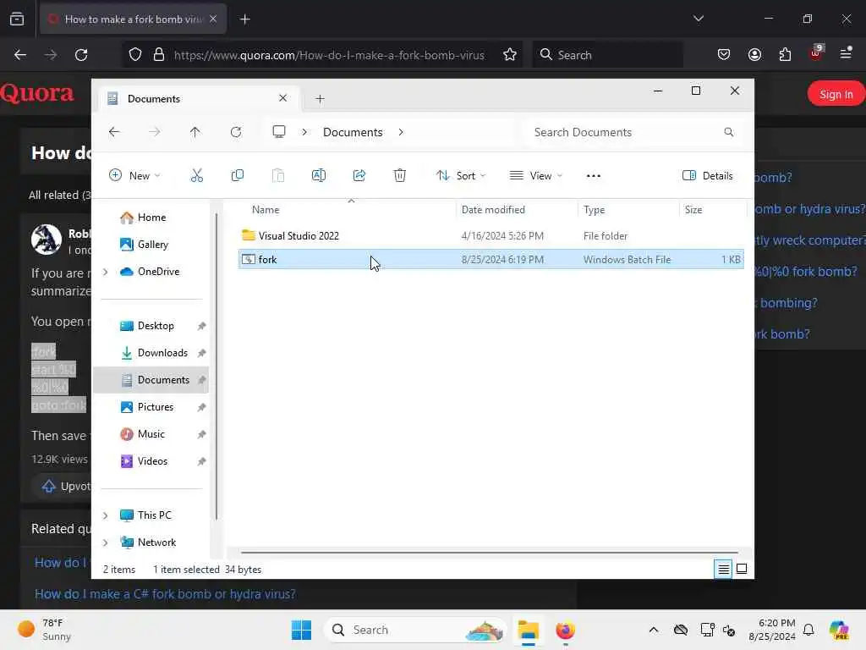
Task: Reload the Quora page in Firefox
Action: (x=81, y=55)
